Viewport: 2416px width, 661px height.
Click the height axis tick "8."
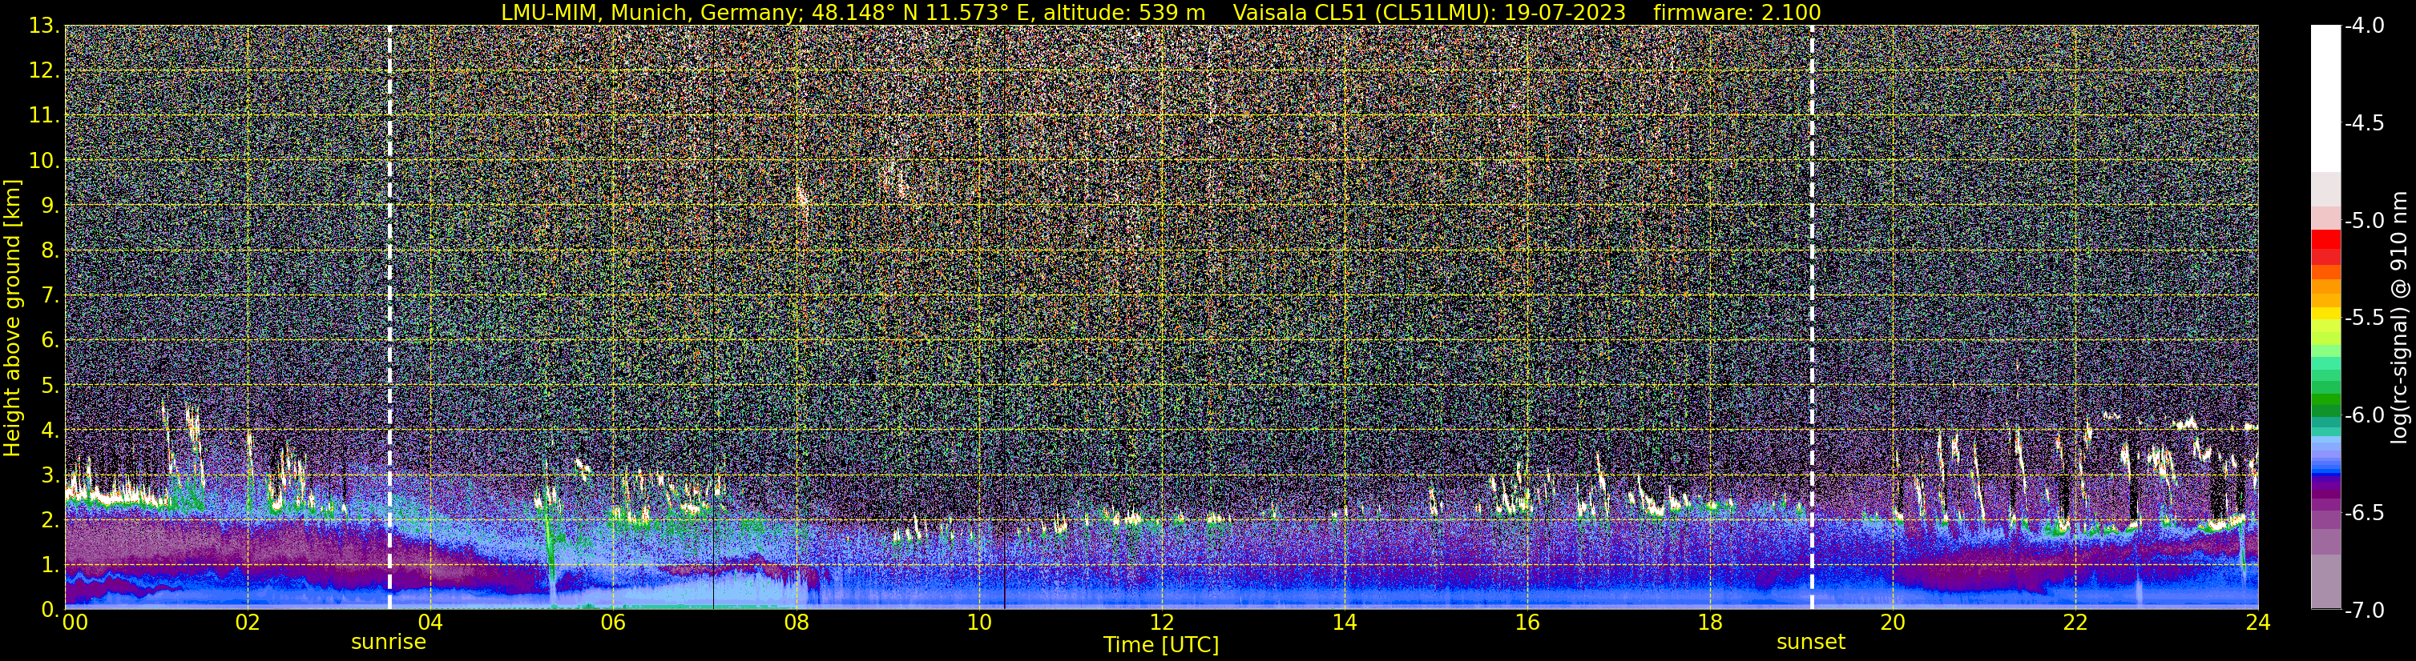click(x=50, y=251)
